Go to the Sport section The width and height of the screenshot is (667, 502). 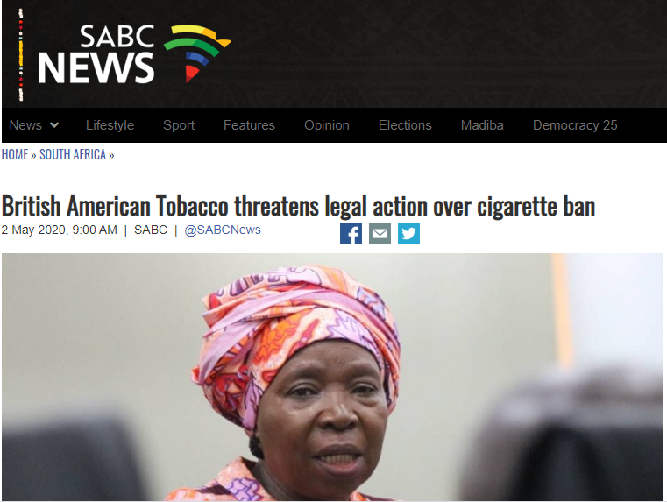pyautogui.click(x=179, y=125)
